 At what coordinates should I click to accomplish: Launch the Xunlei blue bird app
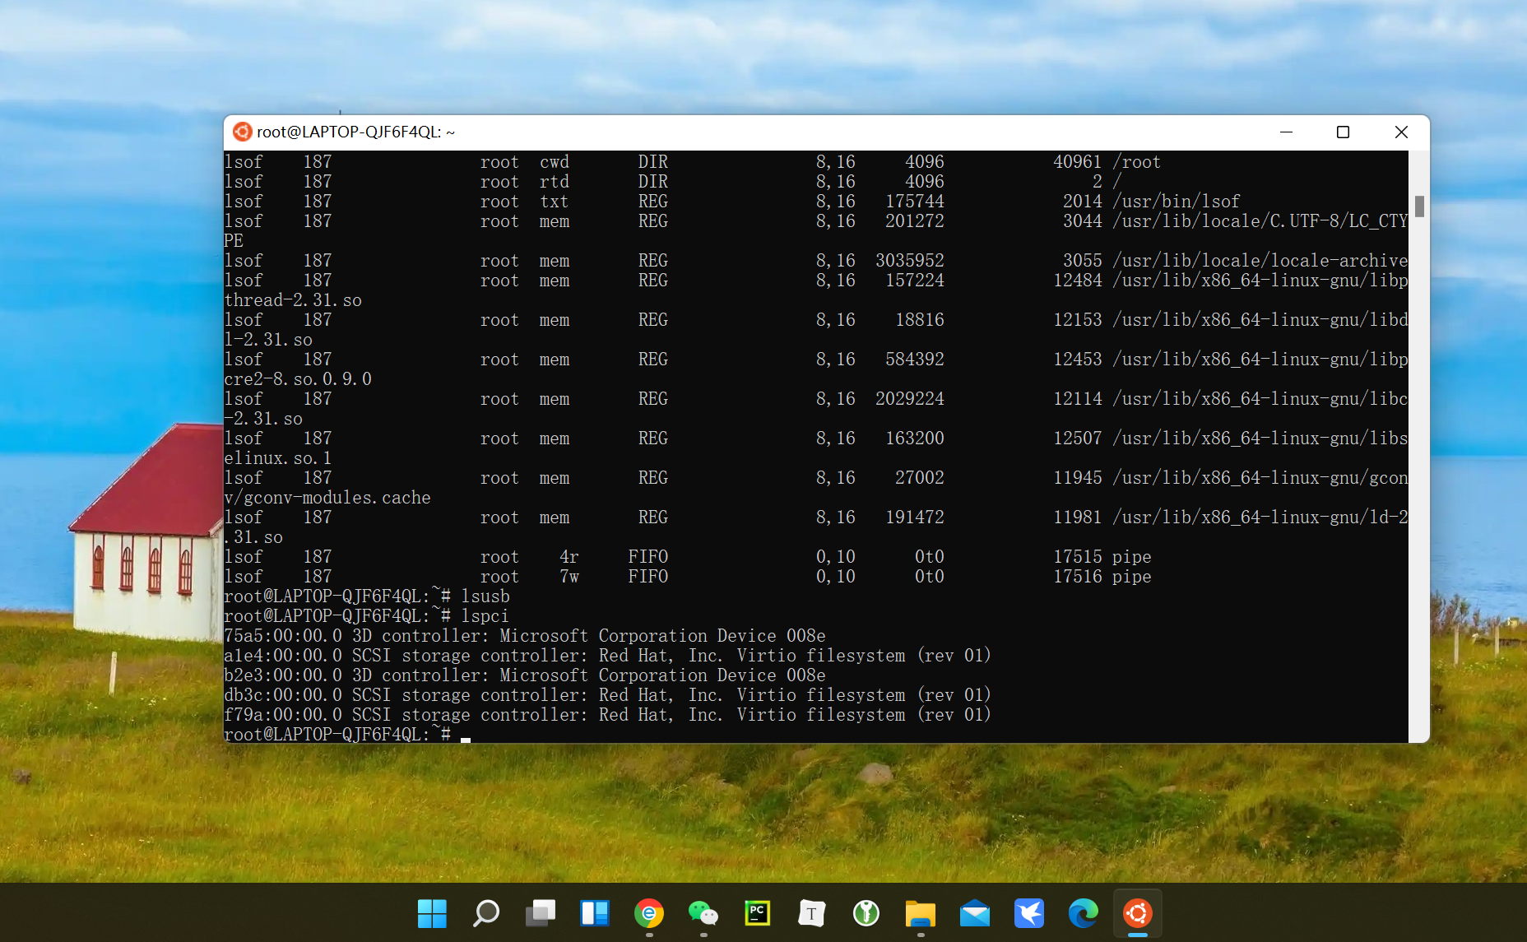pos(1028,913)
